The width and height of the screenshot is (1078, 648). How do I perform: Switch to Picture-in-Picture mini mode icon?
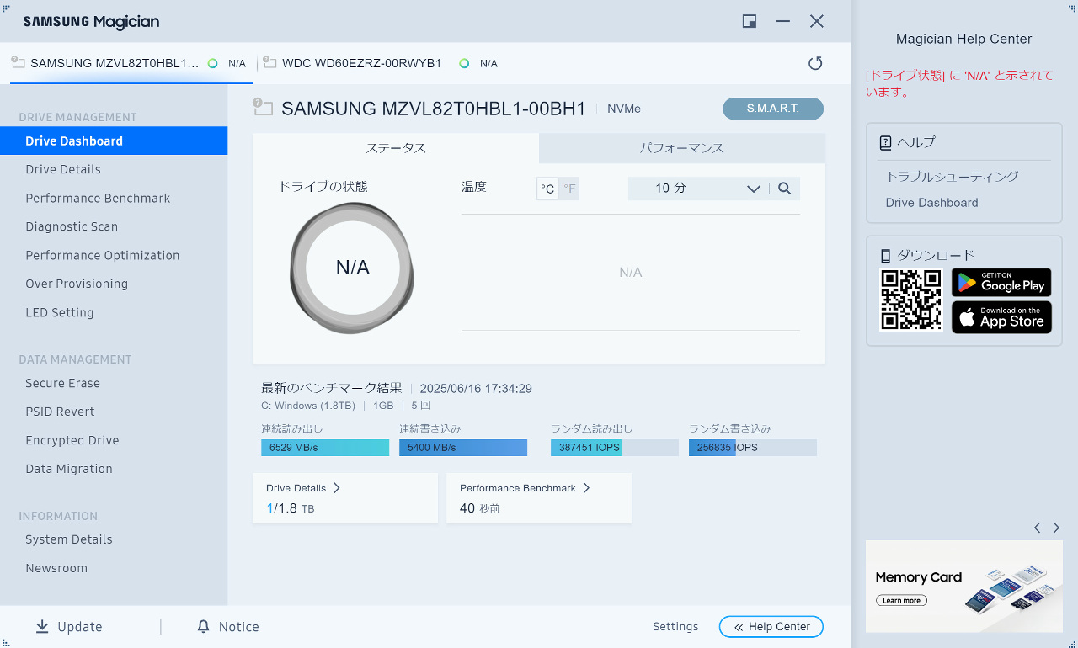(x=750, y=21)
